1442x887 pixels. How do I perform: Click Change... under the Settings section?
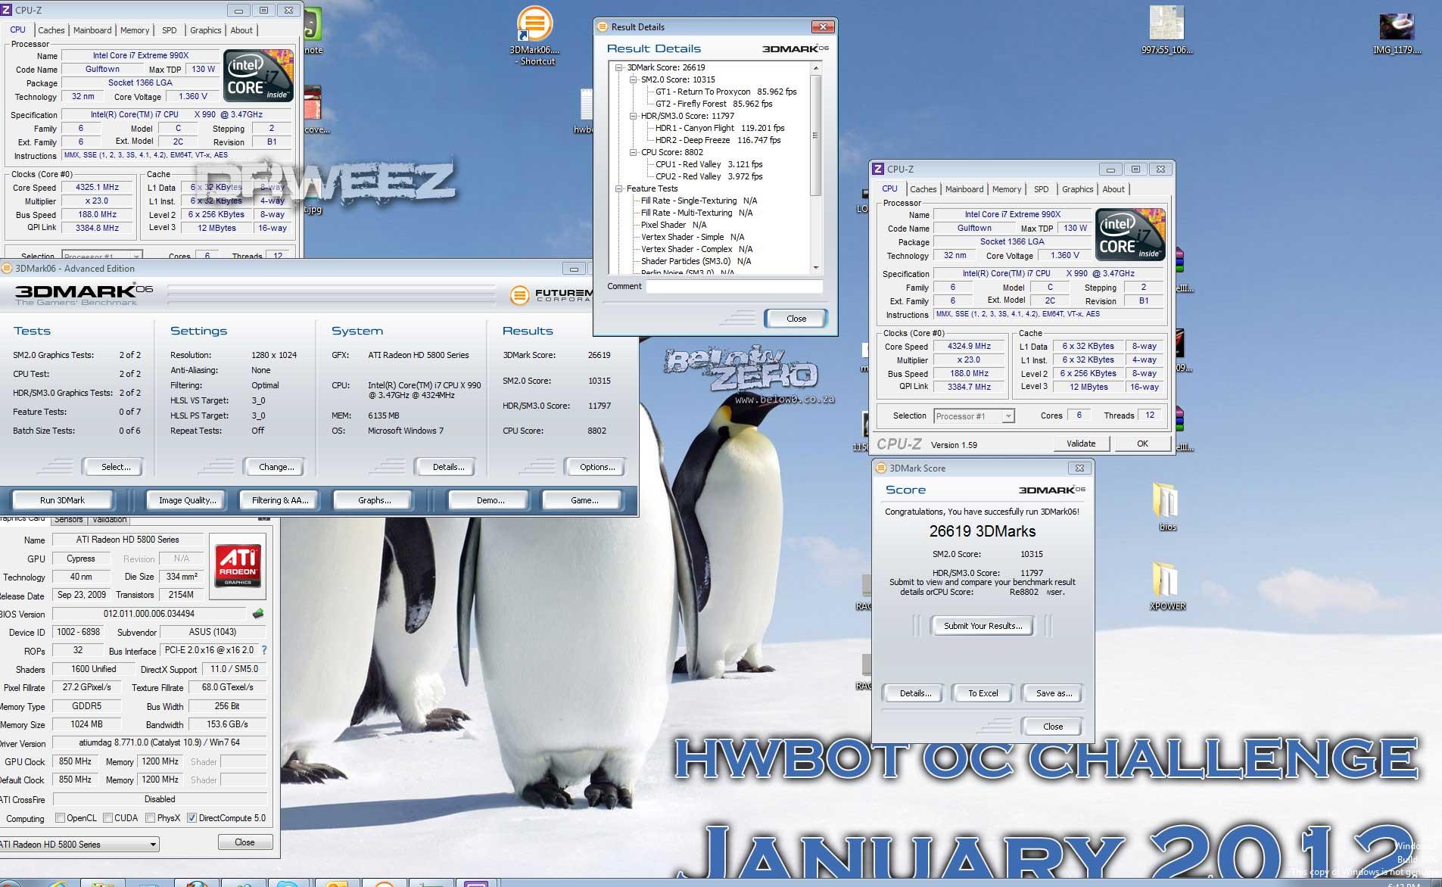point(276,467)
